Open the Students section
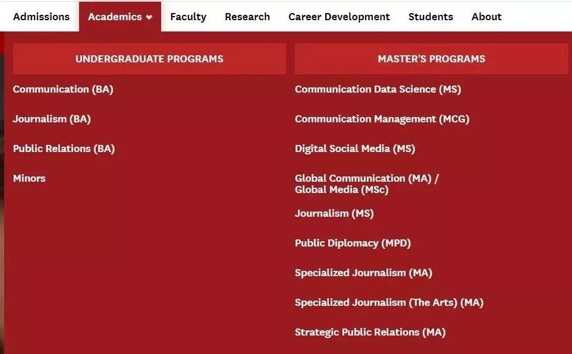Image resolution: width=572 pixels, height=354 pixels. point(430,17)
